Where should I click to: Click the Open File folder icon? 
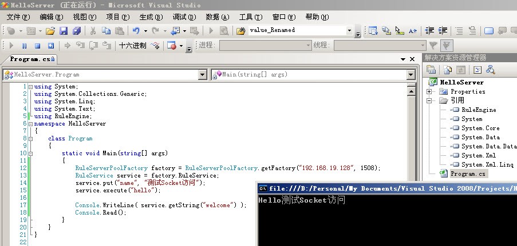pyautogui.click(x=50, y=31)
